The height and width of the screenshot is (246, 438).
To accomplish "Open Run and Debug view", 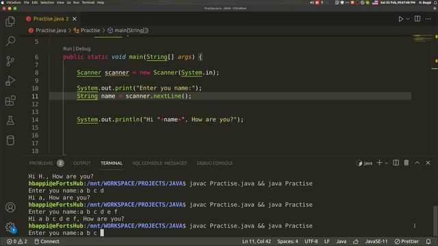I will (10, 81).
